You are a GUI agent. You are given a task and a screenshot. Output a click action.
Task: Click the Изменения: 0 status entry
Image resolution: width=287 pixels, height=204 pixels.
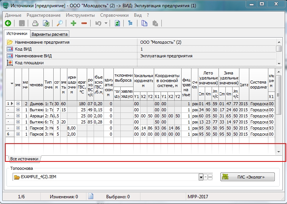pyautogui.click(x=64, y=197)
